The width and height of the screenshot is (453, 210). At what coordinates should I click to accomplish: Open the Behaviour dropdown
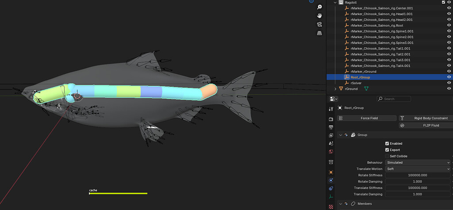[x=418, y=163]
